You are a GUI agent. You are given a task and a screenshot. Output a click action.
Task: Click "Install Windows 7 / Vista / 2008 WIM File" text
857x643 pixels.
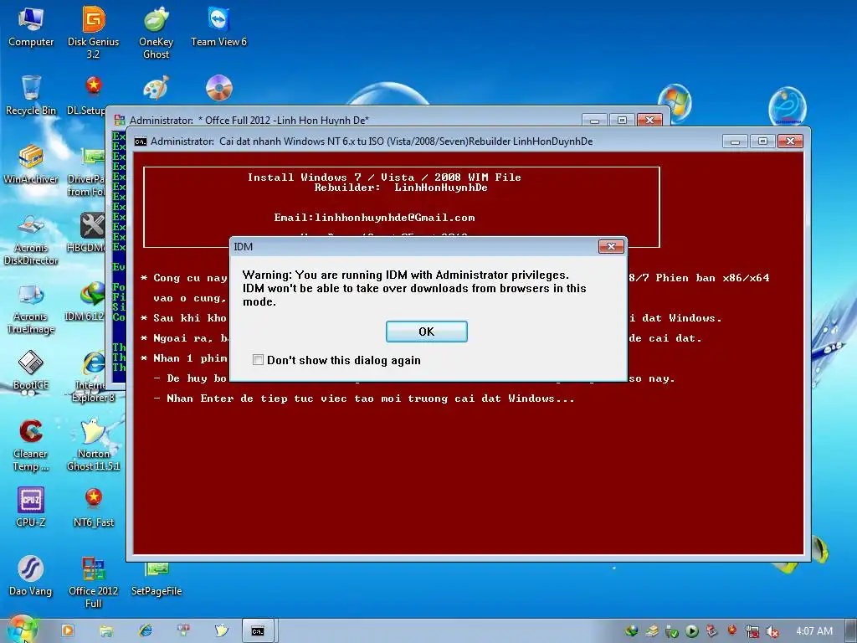(x=384, y=177)
